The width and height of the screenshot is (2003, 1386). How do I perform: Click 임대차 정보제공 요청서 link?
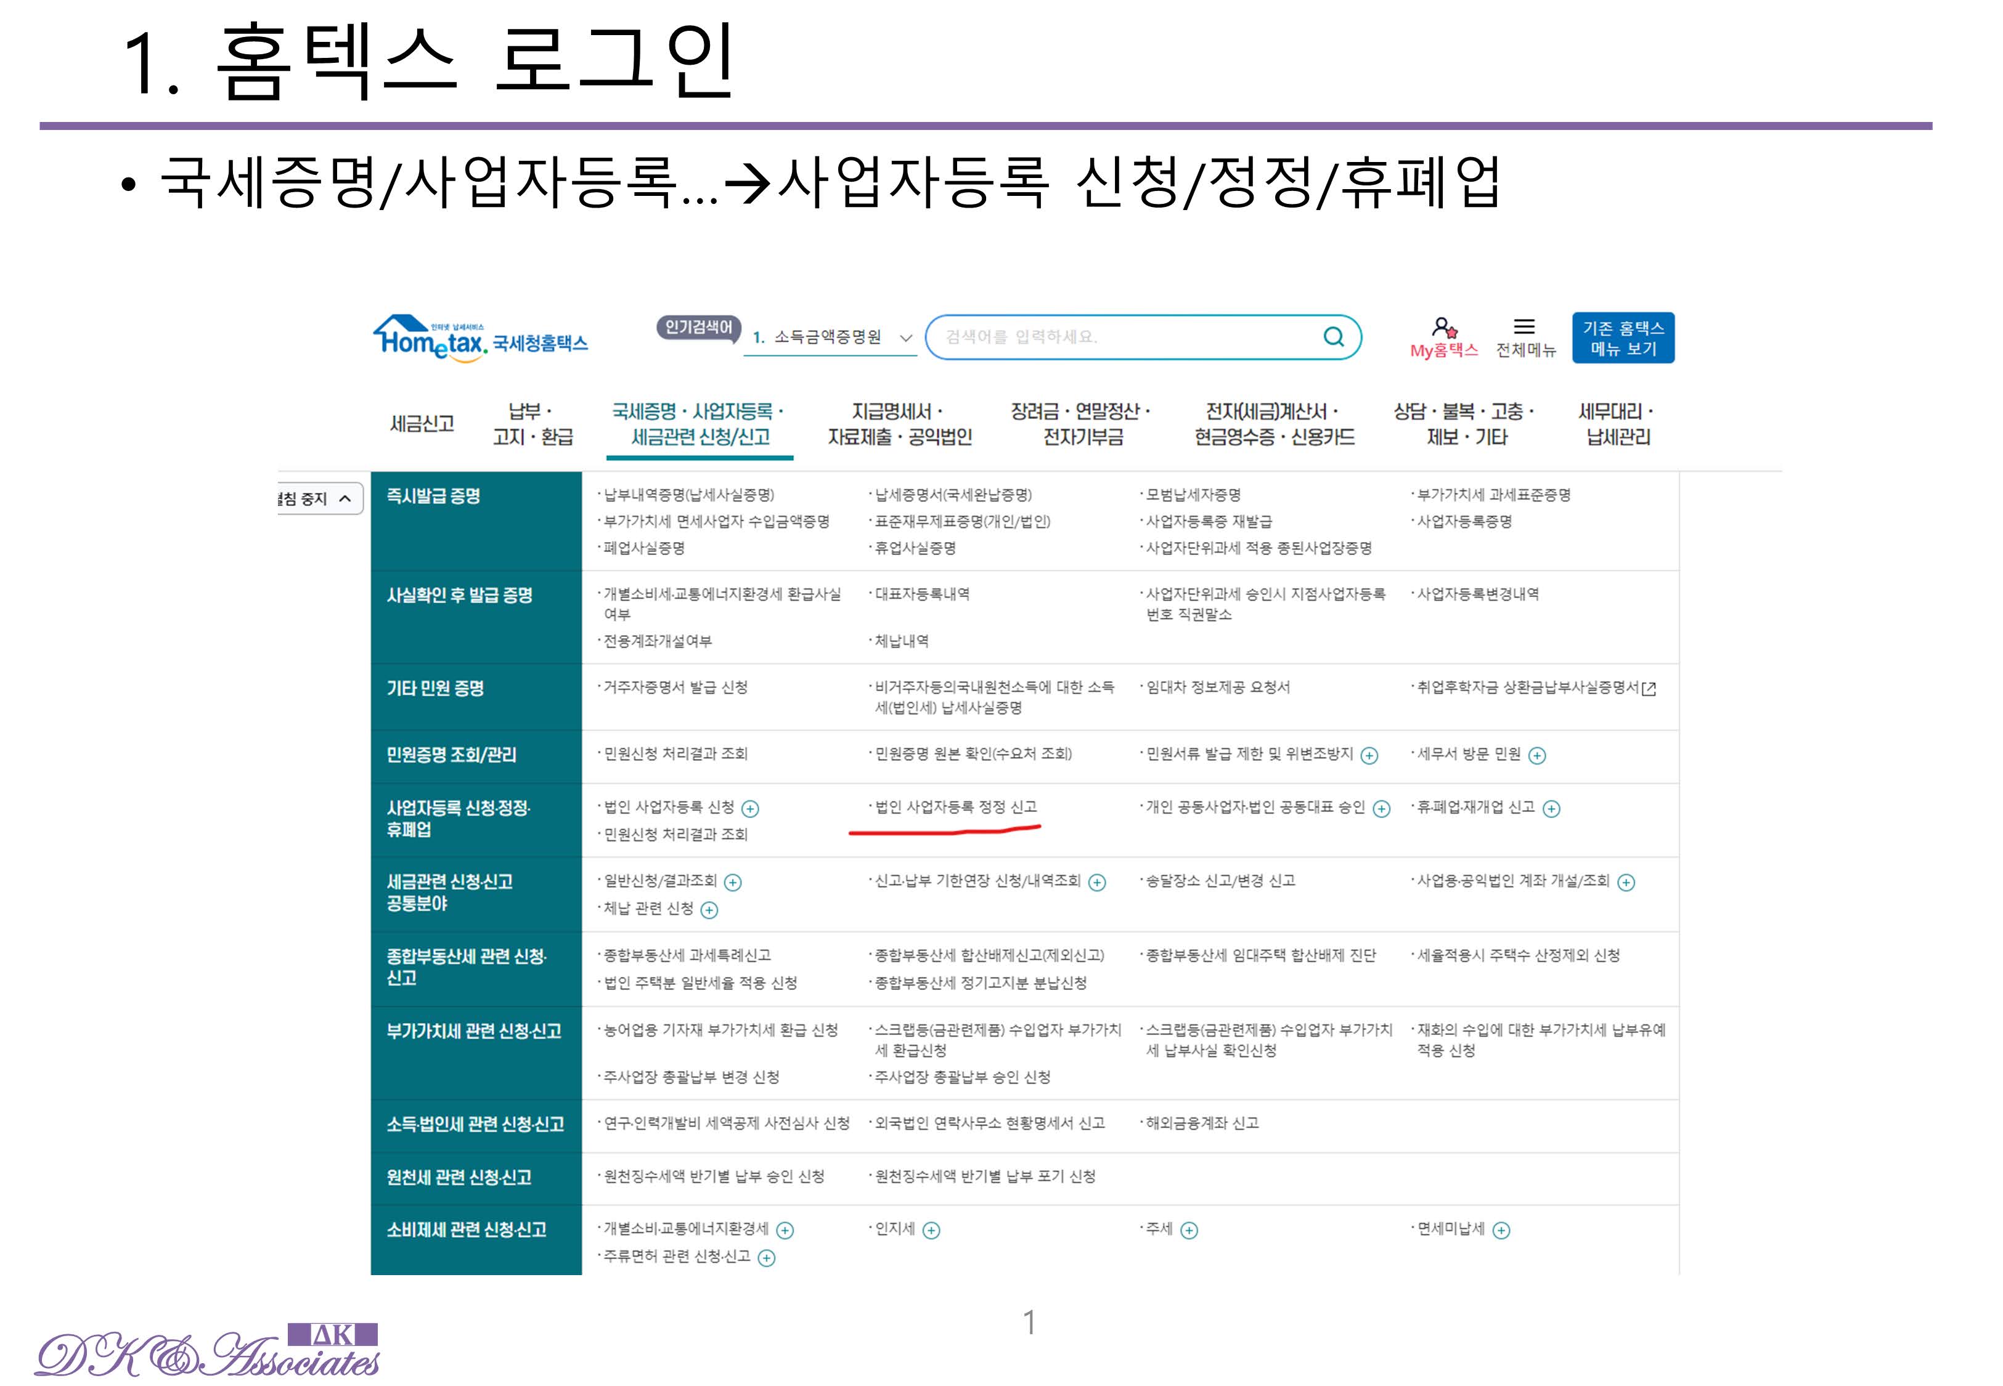coord(1218,688)
